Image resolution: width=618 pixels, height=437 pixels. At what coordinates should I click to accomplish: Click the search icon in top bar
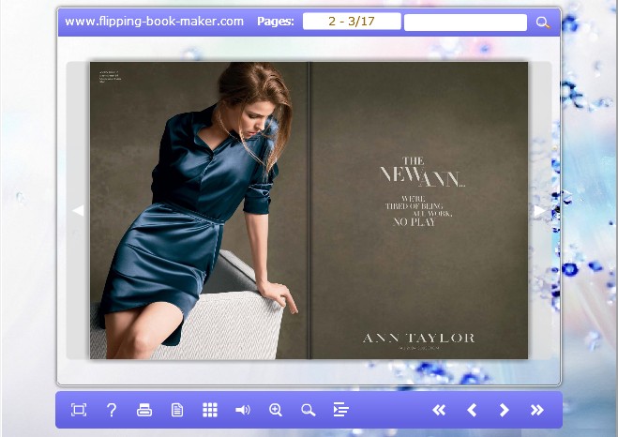(543, 23)
